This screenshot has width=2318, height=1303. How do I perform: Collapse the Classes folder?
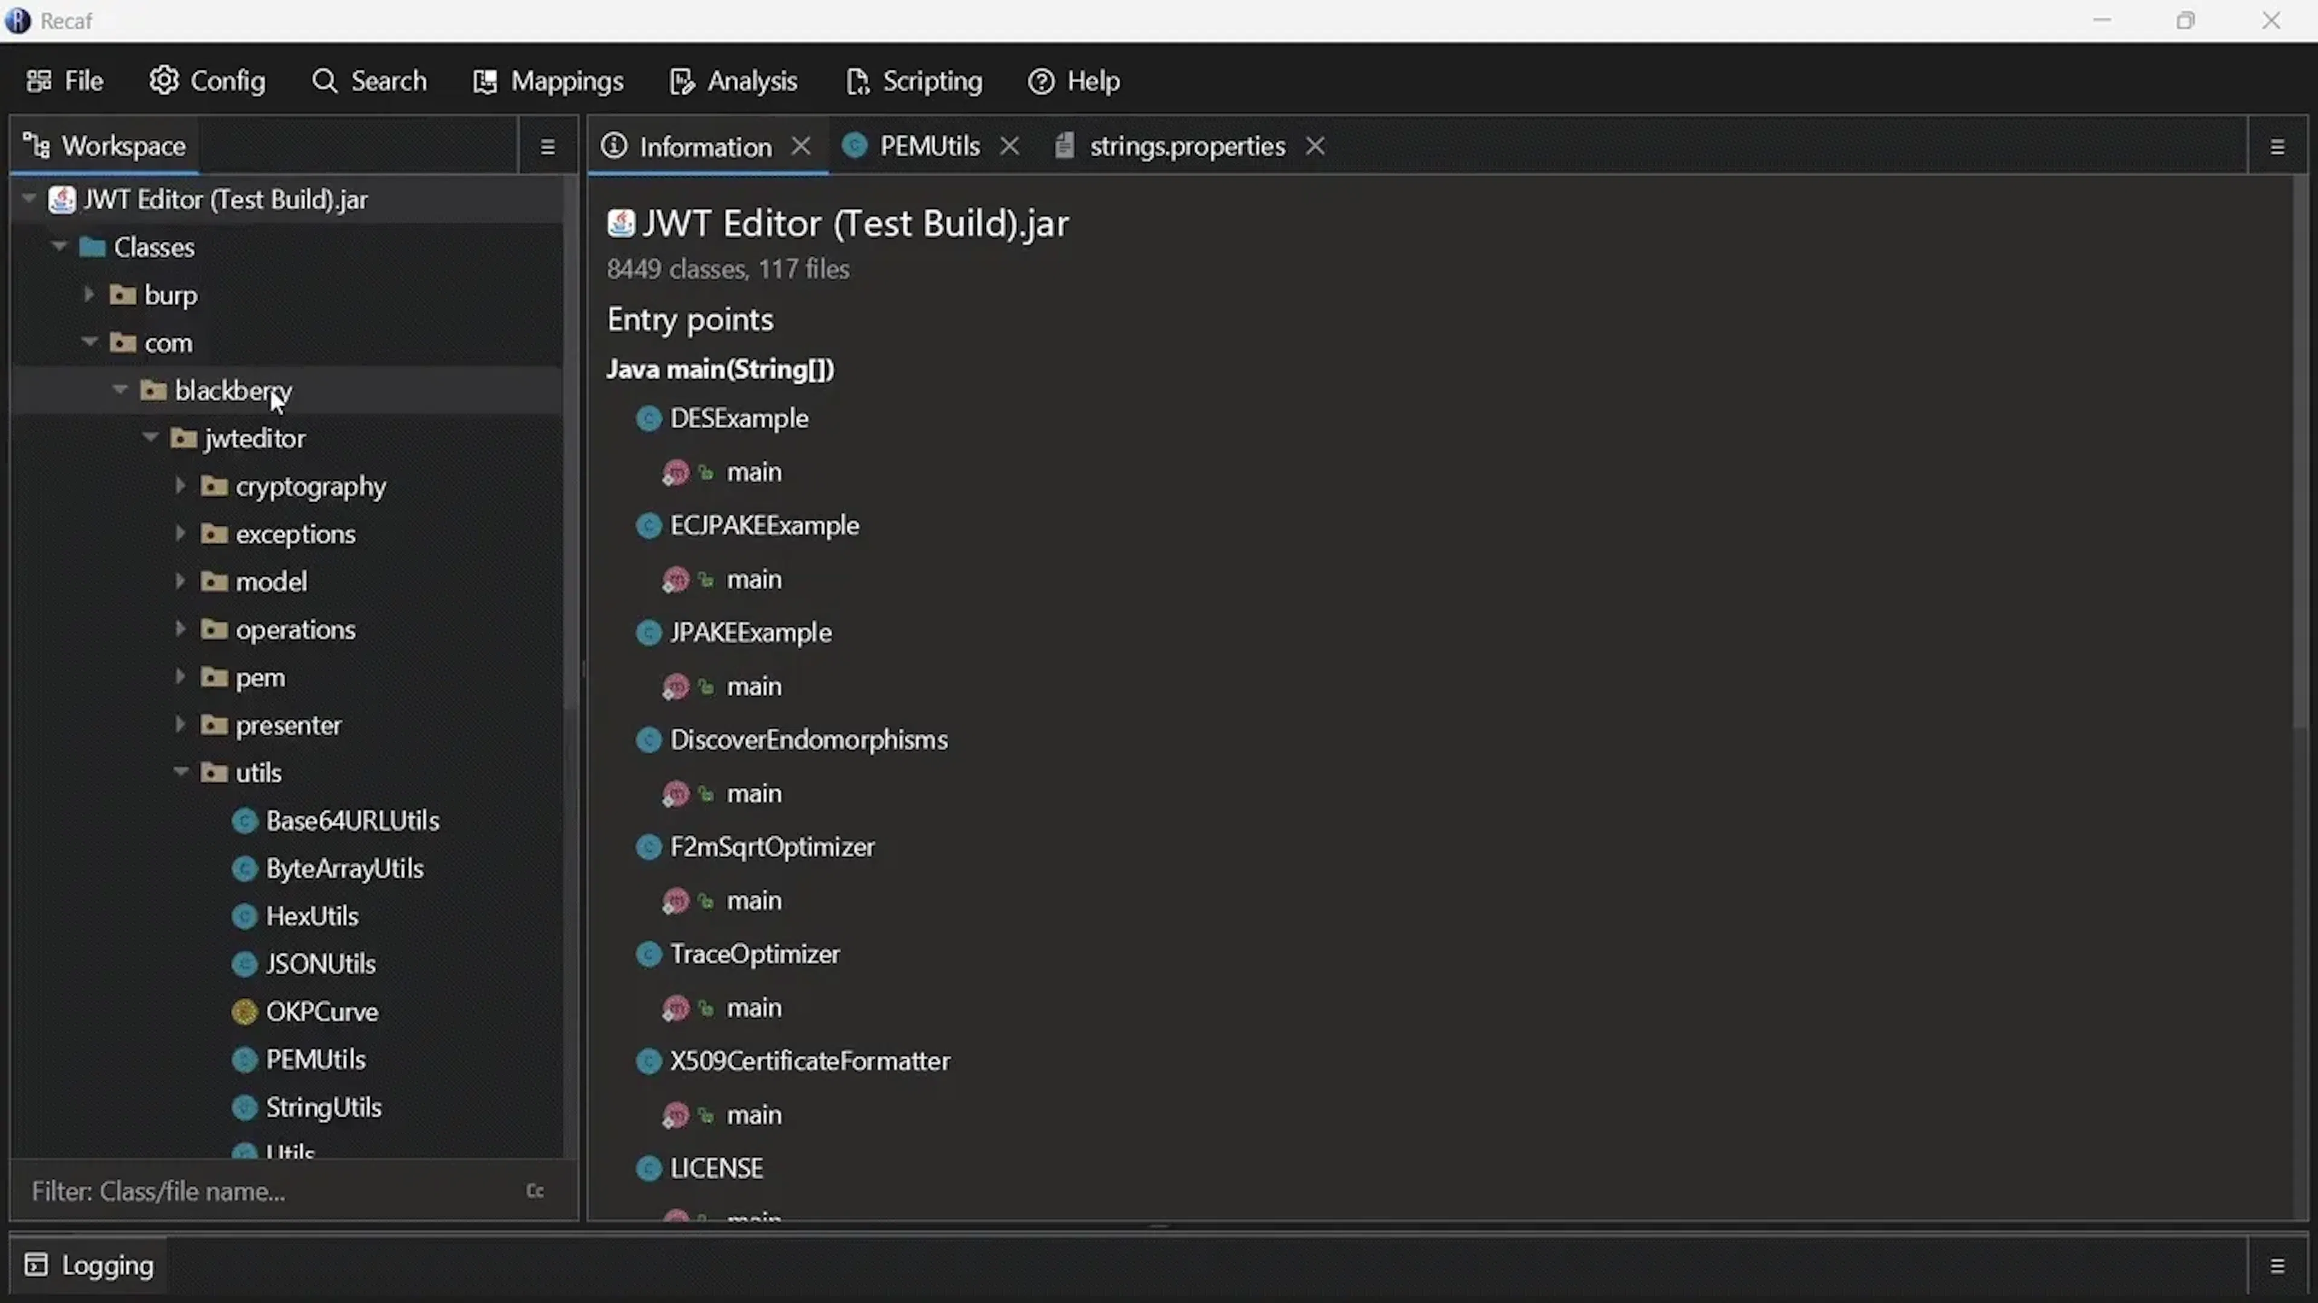click(x=59, y=246)
